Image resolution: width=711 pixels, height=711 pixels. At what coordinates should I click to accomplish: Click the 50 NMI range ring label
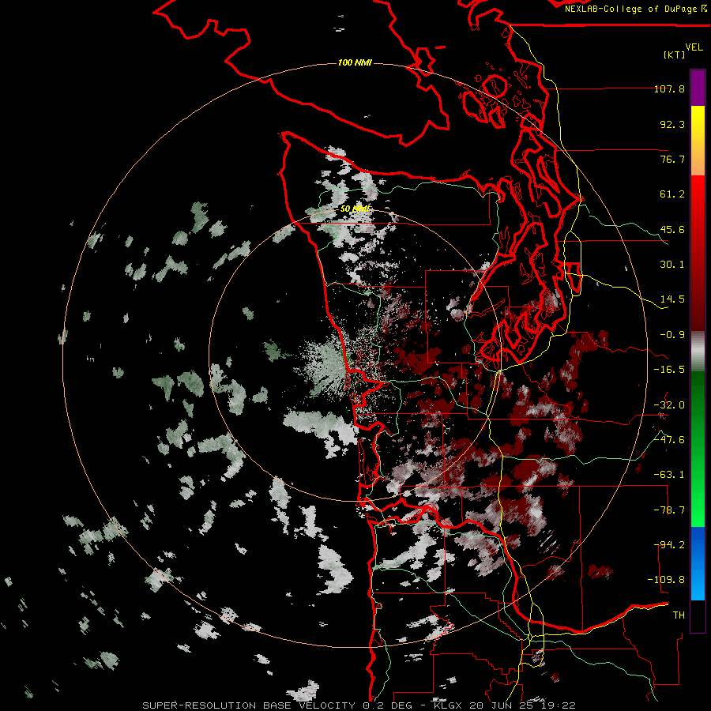355,209
